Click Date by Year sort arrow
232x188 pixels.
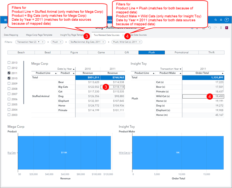point(73,69)
